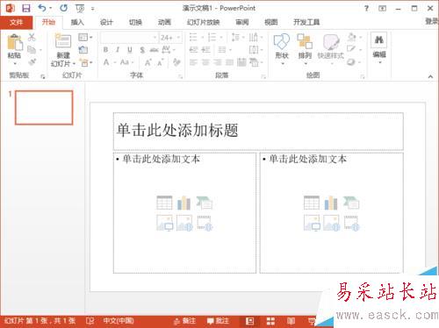The width and height of the screenshot is (439, 328).
Task: Click the font color A button
Action: [106, 62]
